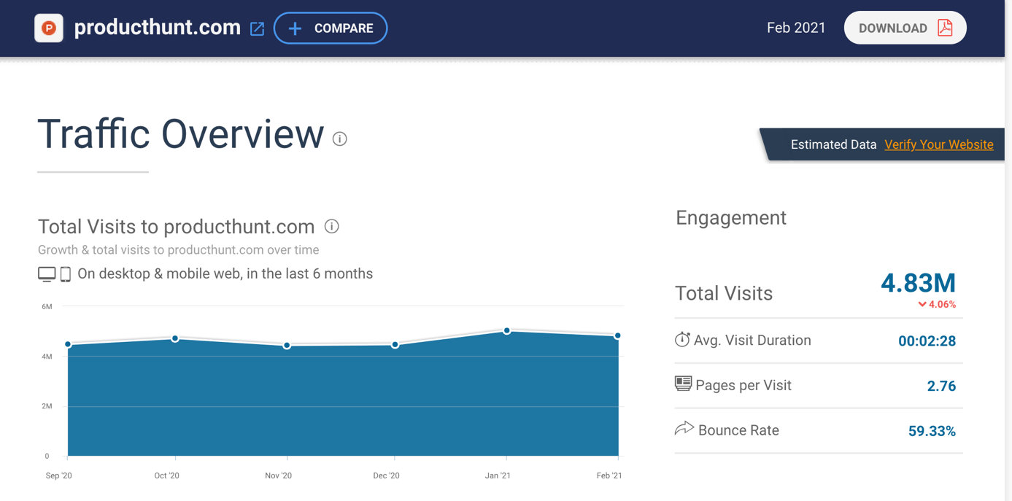This screenshot has height=501, width=1012.
Task: Click the 59.33% bounce rate value
Action: pyautogui.click(x=932, y=431)
